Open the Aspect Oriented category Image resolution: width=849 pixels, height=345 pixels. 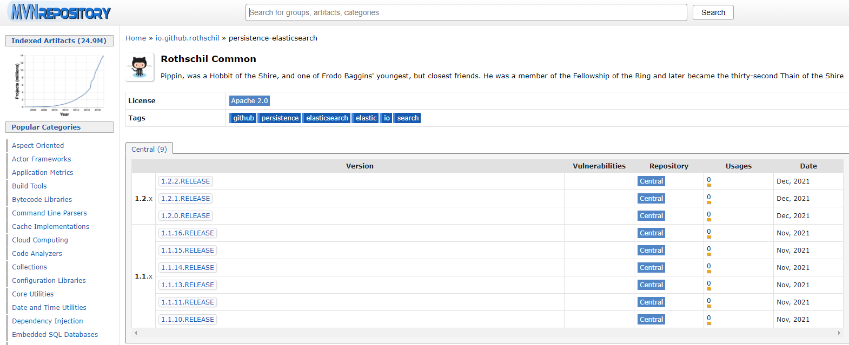pyautogui.click(x=38, y=146)
